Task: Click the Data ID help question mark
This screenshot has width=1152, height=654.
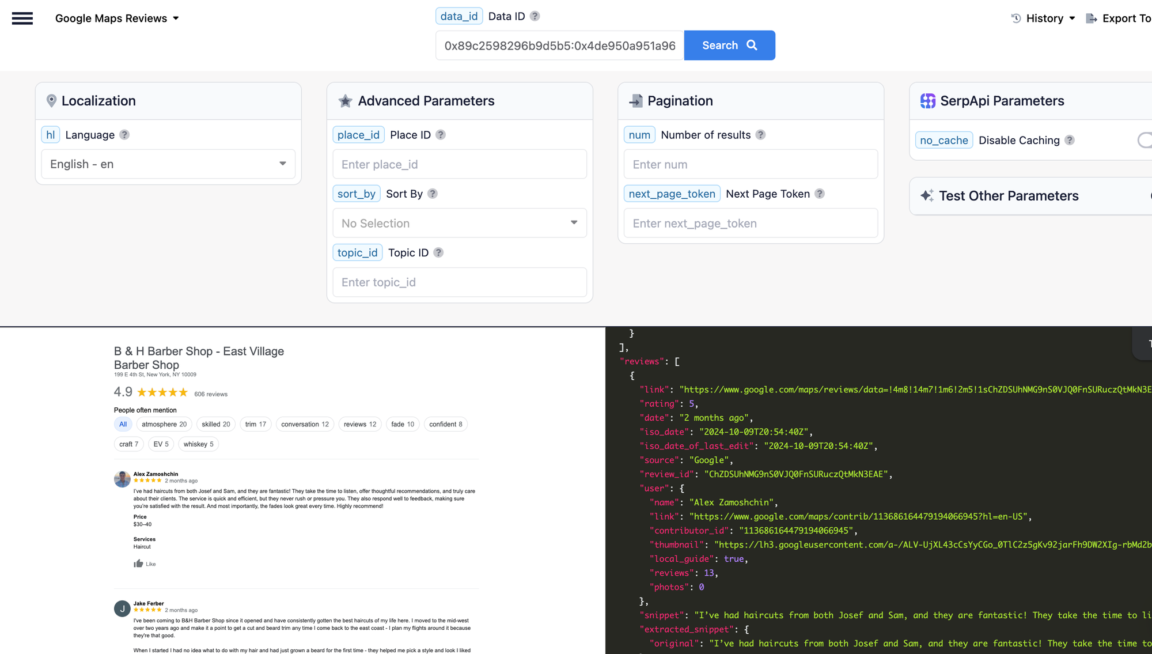Action: [535, 16]
